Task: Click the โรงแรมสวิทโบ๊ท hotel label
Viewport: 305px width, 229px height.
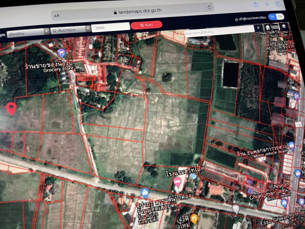Action: click(185, 172)
